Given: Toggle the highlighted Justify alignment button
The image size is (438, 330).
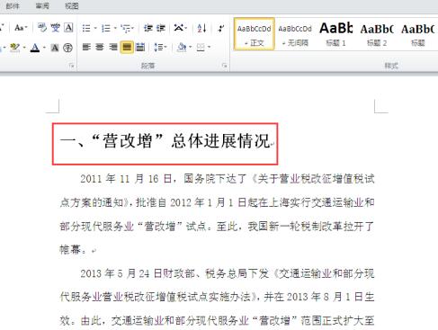Looking at the screenshot, I should [127, 47].
